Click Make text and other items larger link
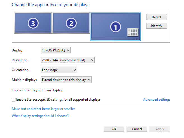 coord(43,109)
